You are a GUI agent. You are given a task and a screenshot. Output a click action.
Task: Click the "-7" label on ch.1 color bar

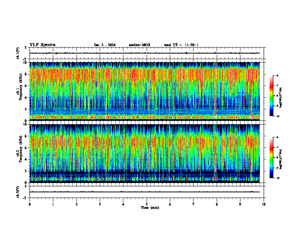277,86
